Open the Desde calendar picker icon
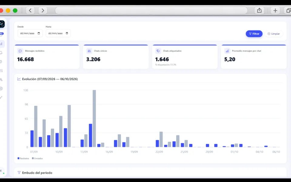This screenshot has height=182, width=291. click(x=39, y=33)
